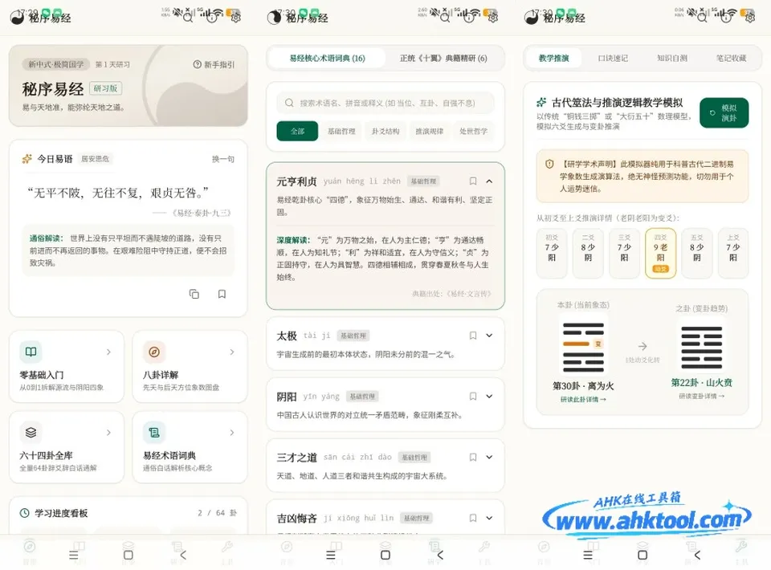Click the arrow chevron on 八卦详解 card

(x=232, y=352)
